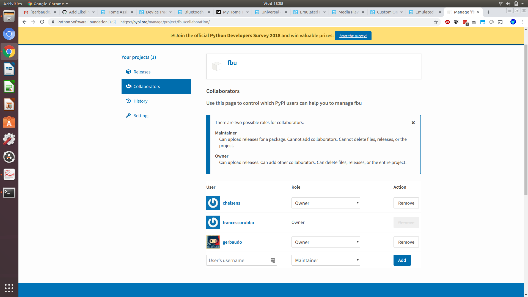Dismiss the collaborator roles info box
The width and height of the screenshot is (528, 297).
[x=413, y=123]
